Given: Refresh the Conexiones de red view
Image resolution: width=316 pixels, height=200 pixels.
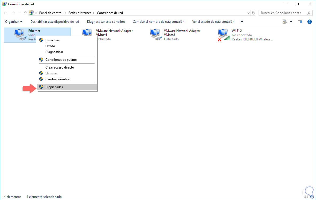Looking at the screenshot, I should point(253,13).
